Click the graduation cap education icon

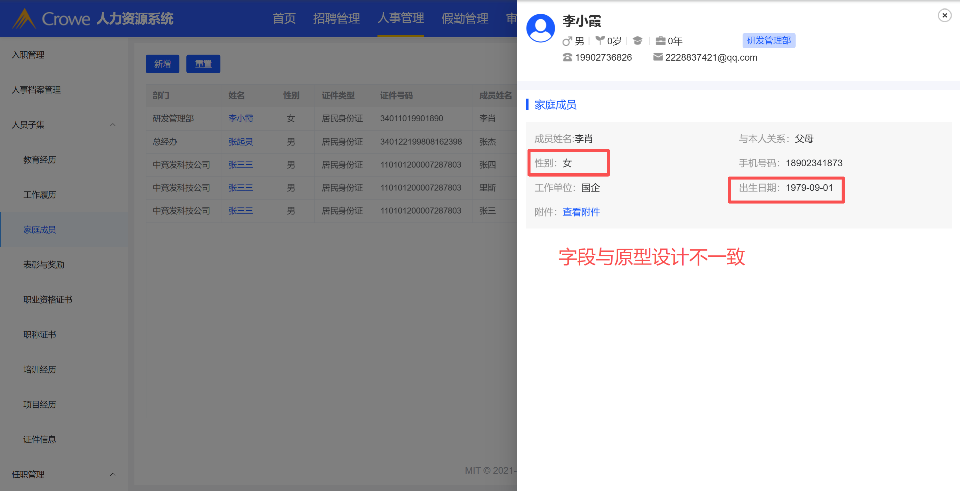coord(637,41)
